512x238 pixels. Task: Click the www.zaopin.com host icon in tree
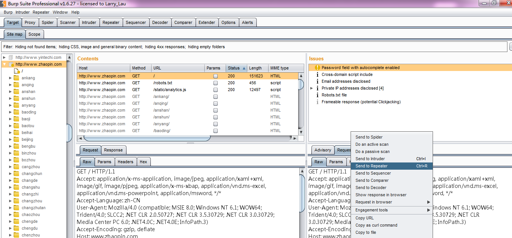coord(11,64)
